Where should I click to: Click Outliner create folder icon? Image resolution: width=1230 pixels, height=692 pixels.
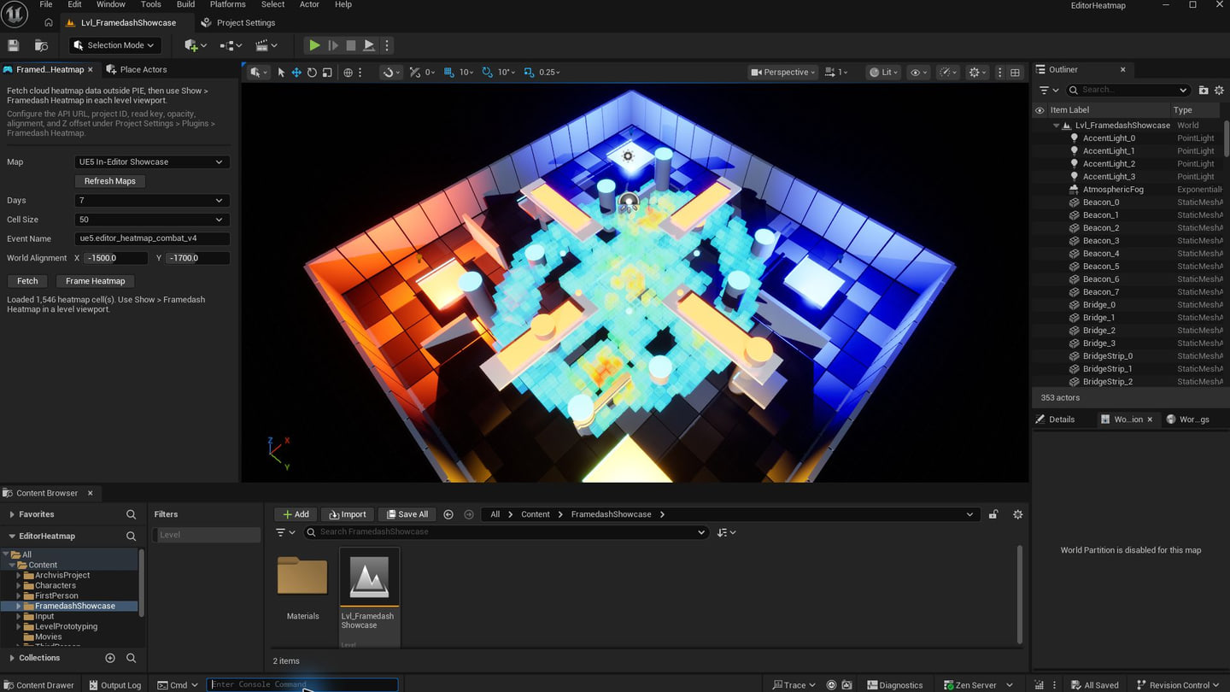coord(1203,90)
